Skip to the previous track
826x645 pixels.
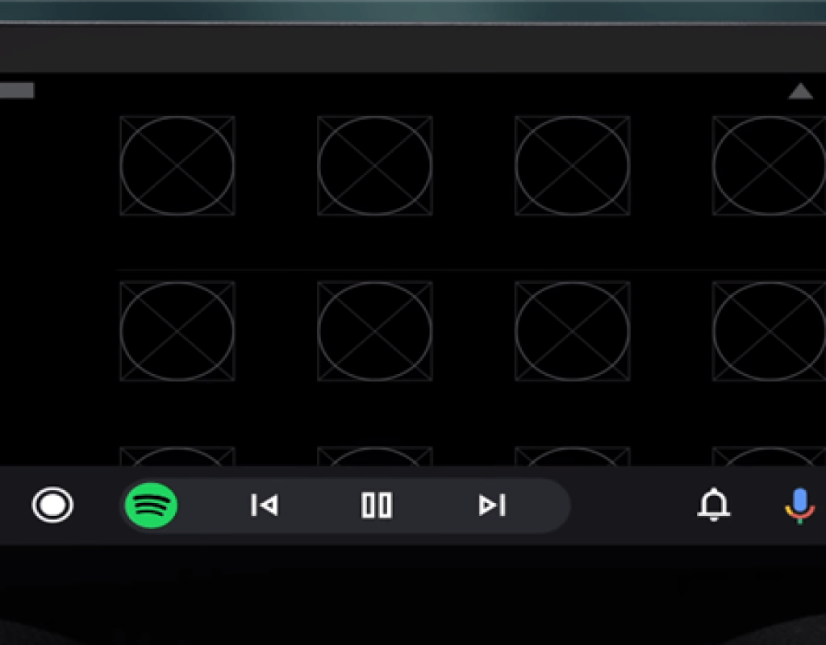pyautogui.click(x=265, y=505)
